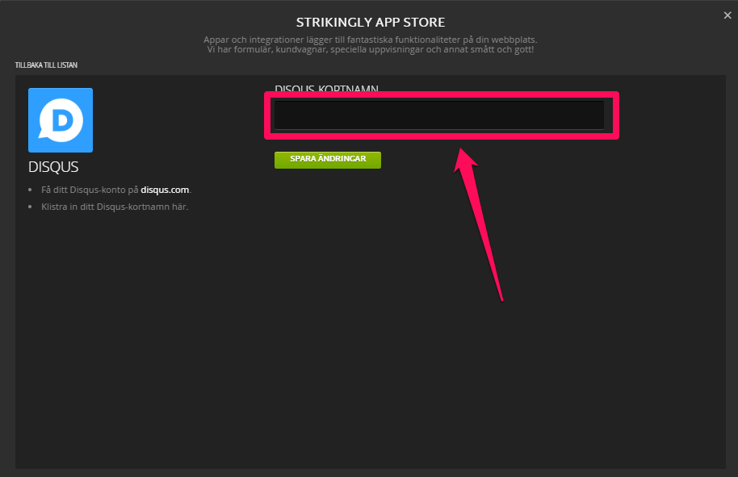Close the Strikingly App Store dialog
The width and height of the screenshot is (738, 477).
click(x=728, y=15)
